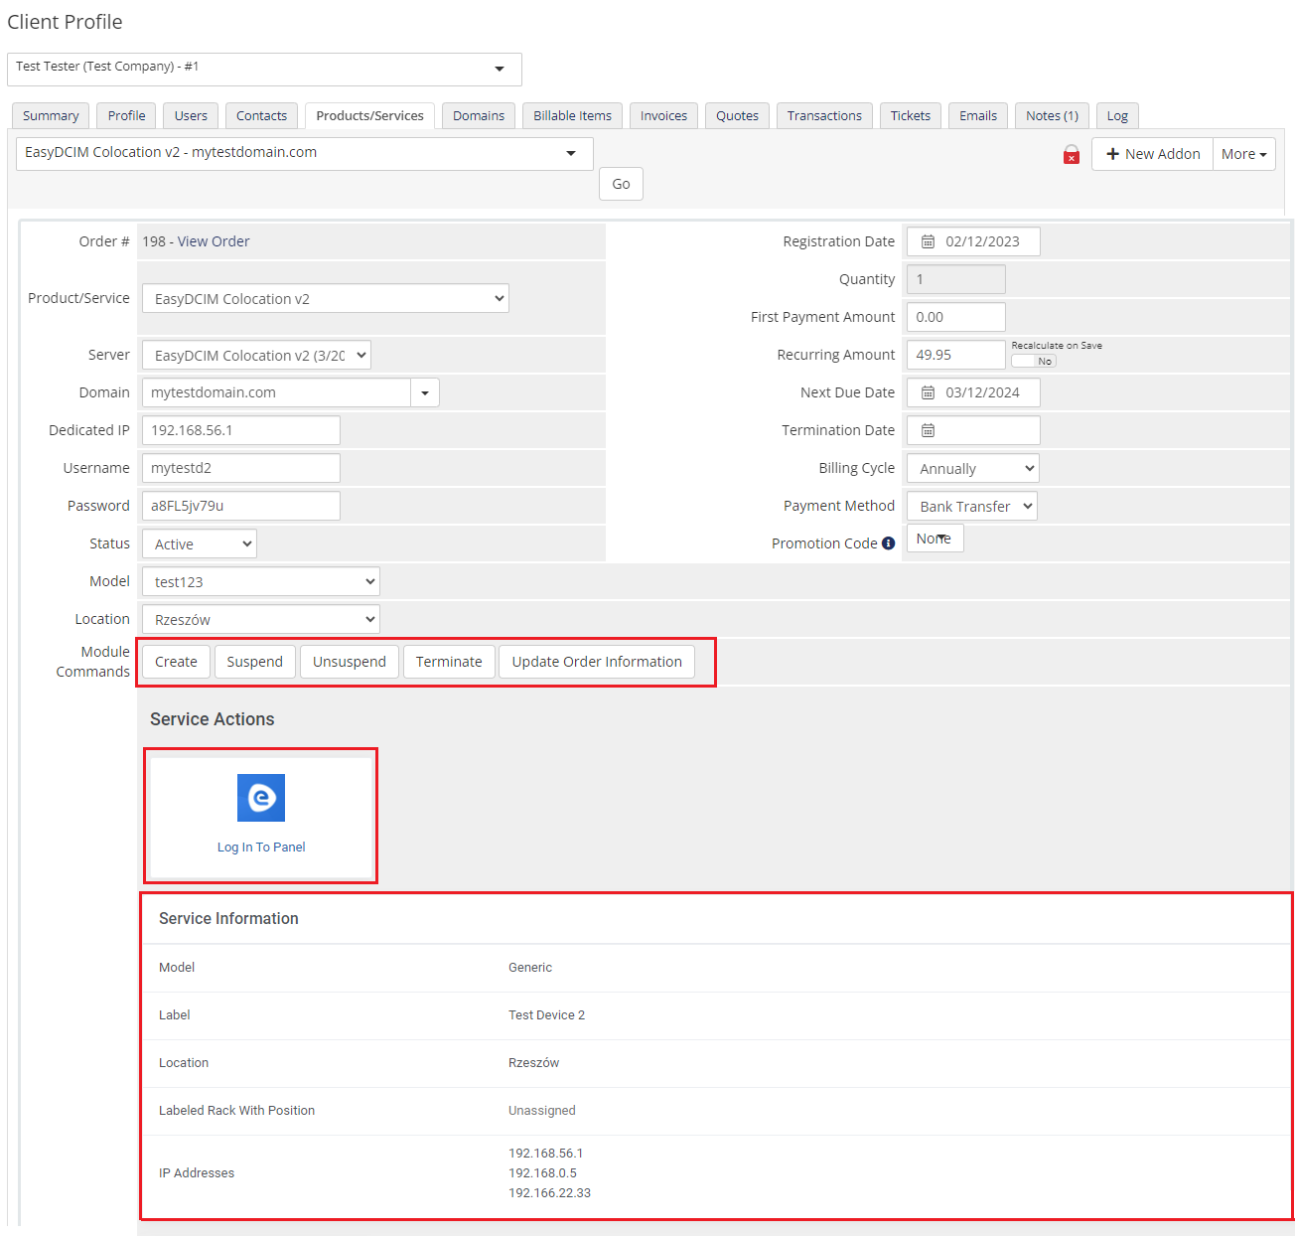Open the Billing Cycle dropdown

pyautogui.click(x=973, y=468)
